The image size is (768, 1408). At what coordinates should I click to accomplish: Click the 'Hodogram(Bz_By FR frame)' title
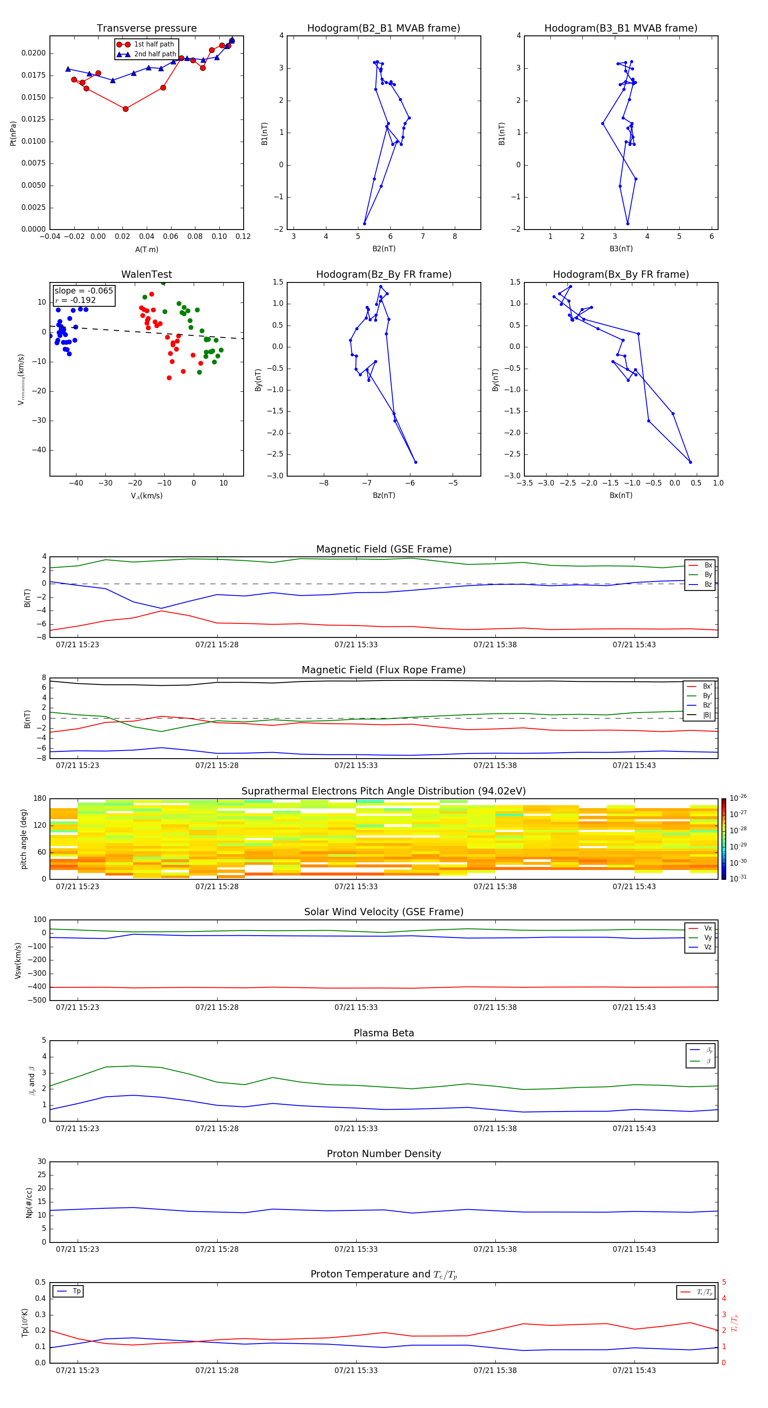pos(384,274)
